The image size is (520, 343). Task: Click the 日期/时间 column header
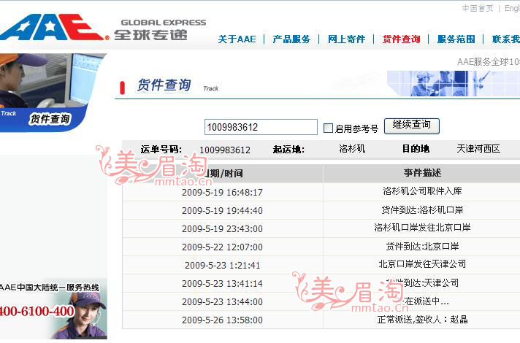click(222, 173)
